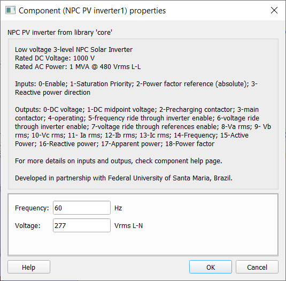Click into the Voltage input field
This screenshot has height=281, width=286.
82,225
